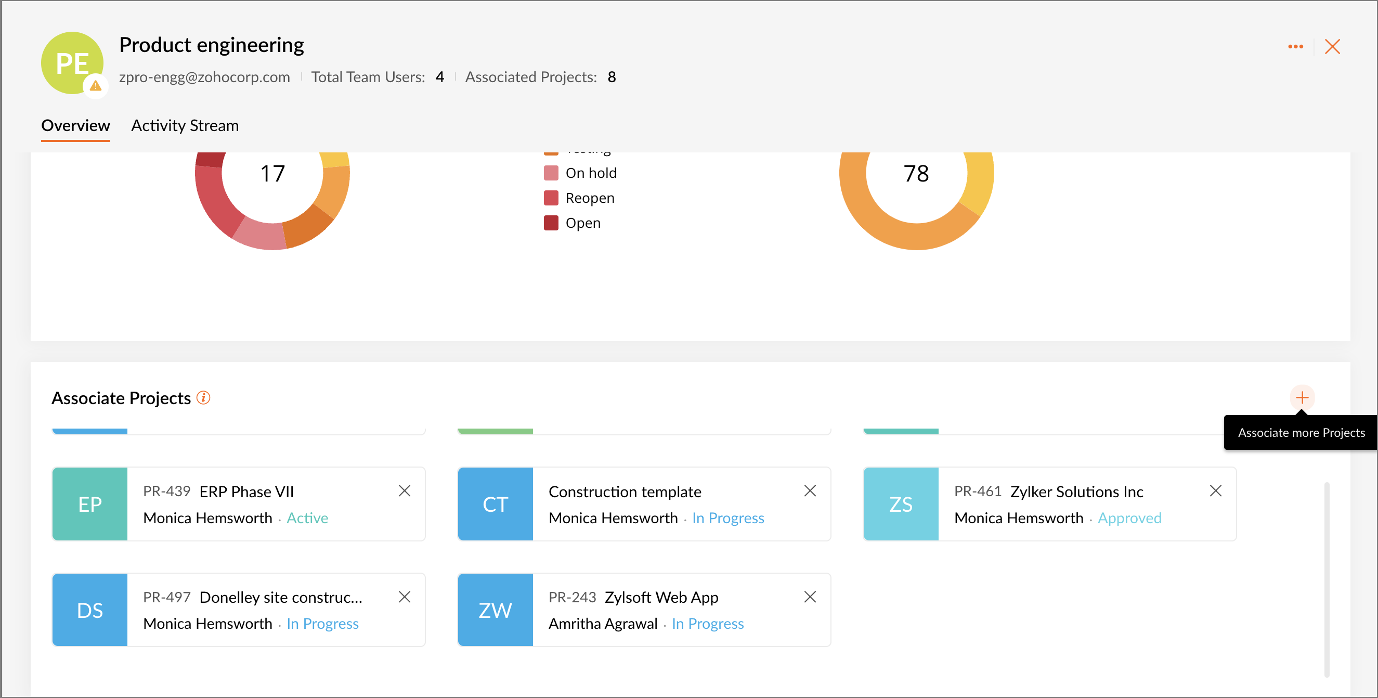The width and height of the screenshot is (1378, 698).
Task: Click the ZS project thumbnail tile
Action: (x=900, y=504)
